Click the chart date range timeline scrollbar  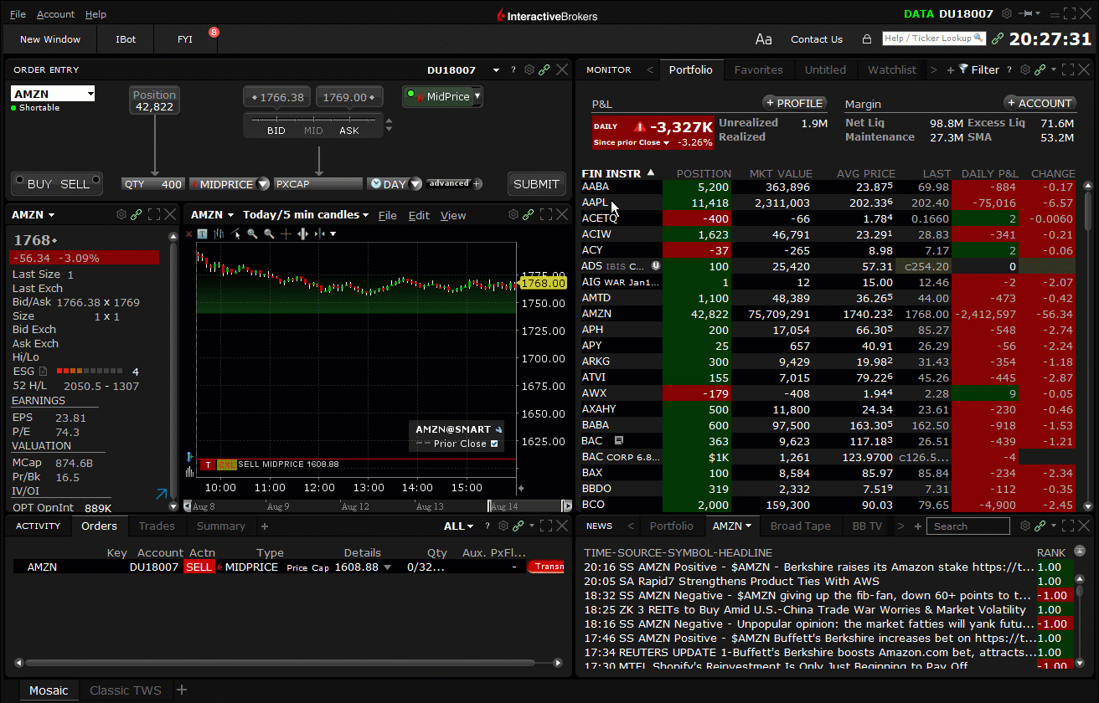[x=377, y=506]
